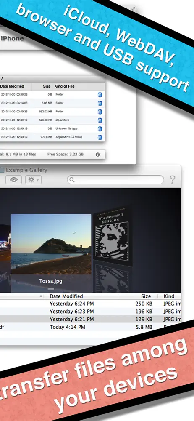Viewport: 194px width, 421px height.
Task: Click into the Finder search field
Action: [115, 180]
